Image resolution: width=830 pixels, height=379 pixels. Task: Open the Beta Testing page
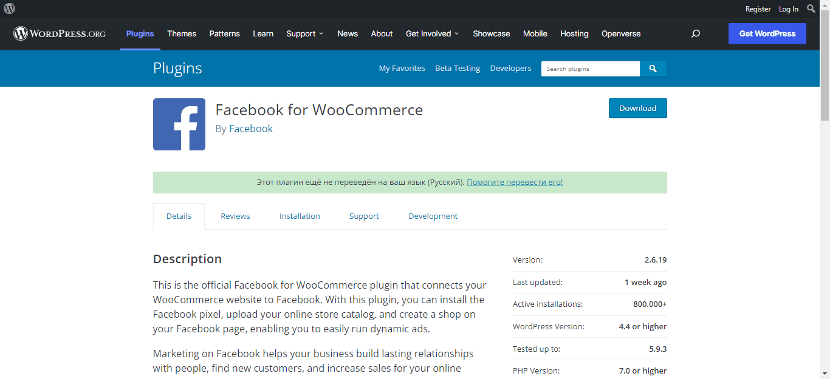coord(457,68)
